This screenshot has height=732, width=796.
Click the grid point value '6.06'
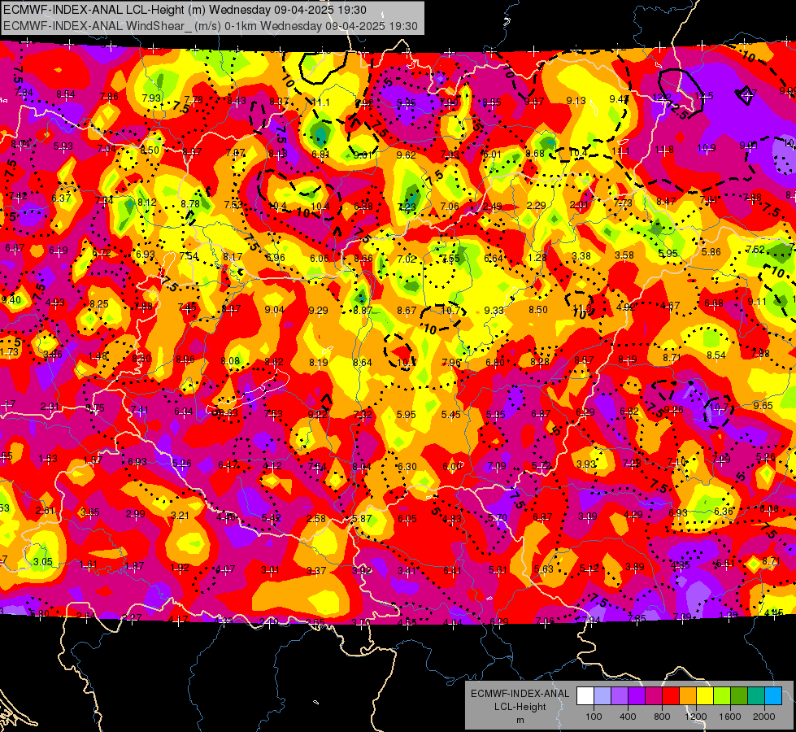(320, 258)
